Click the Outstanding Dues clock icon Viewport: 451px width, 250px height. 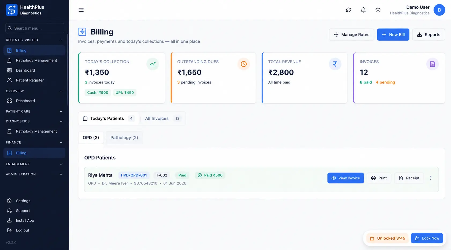click(x=243, y=64)
